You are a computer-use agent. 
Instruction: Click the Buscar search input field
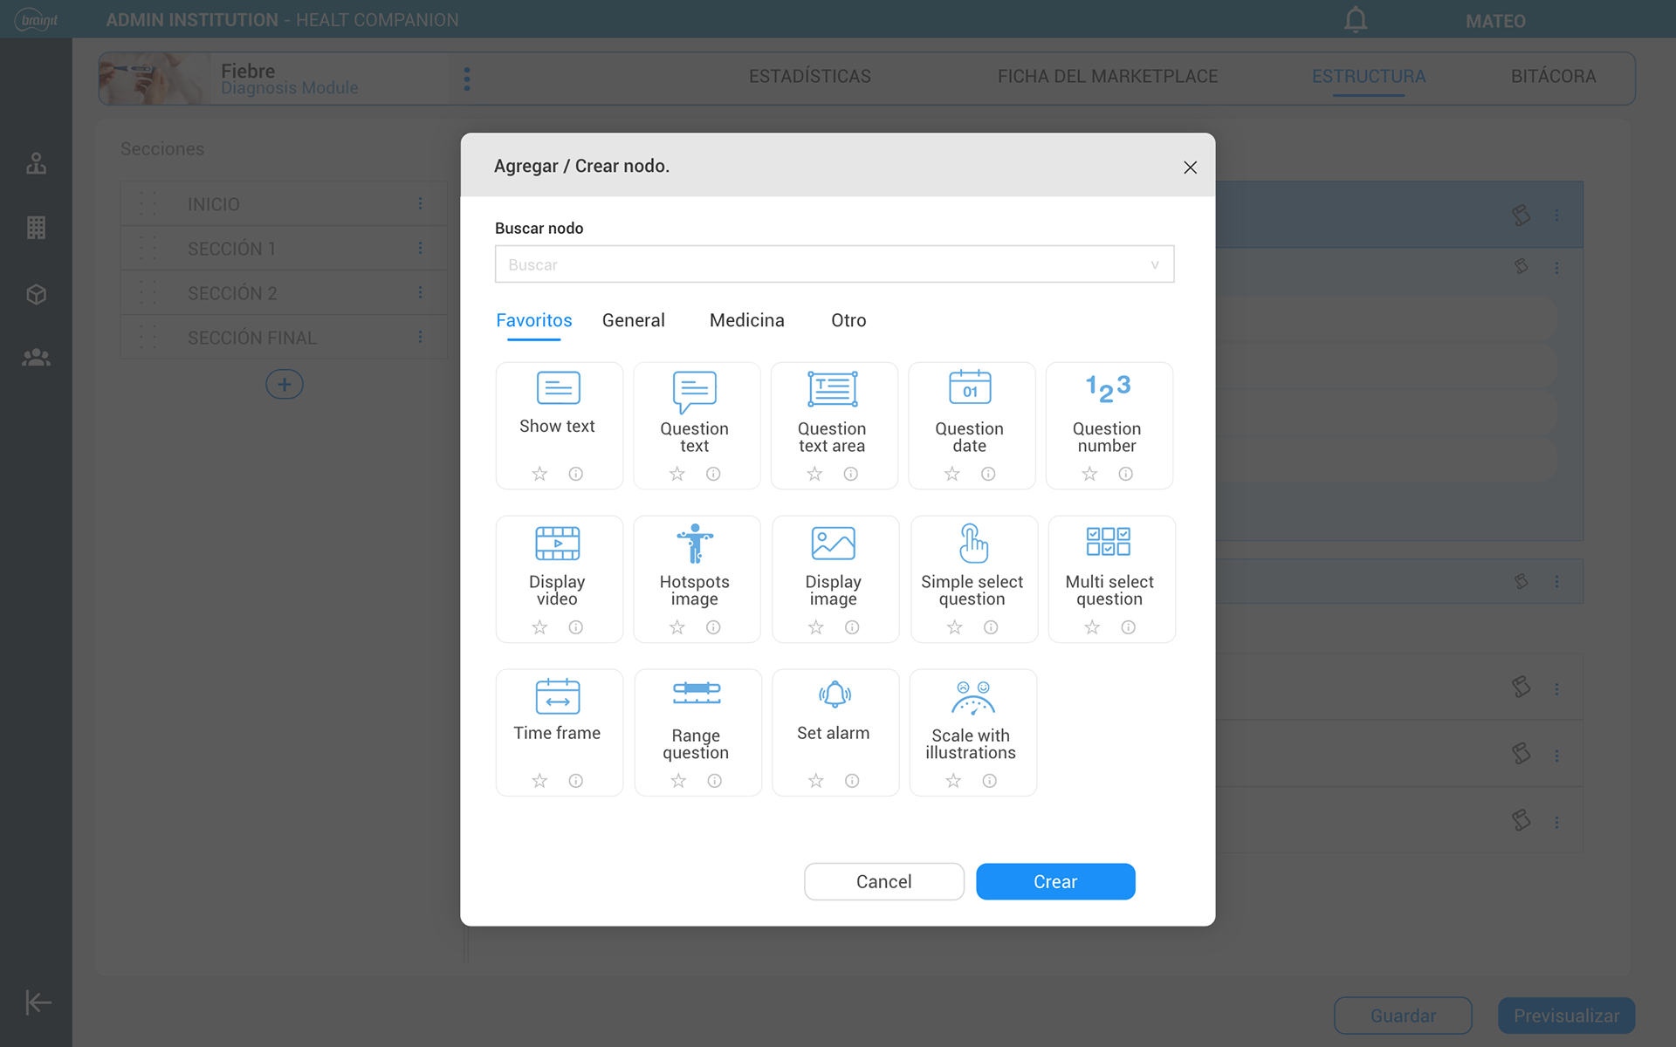(821, 264)
